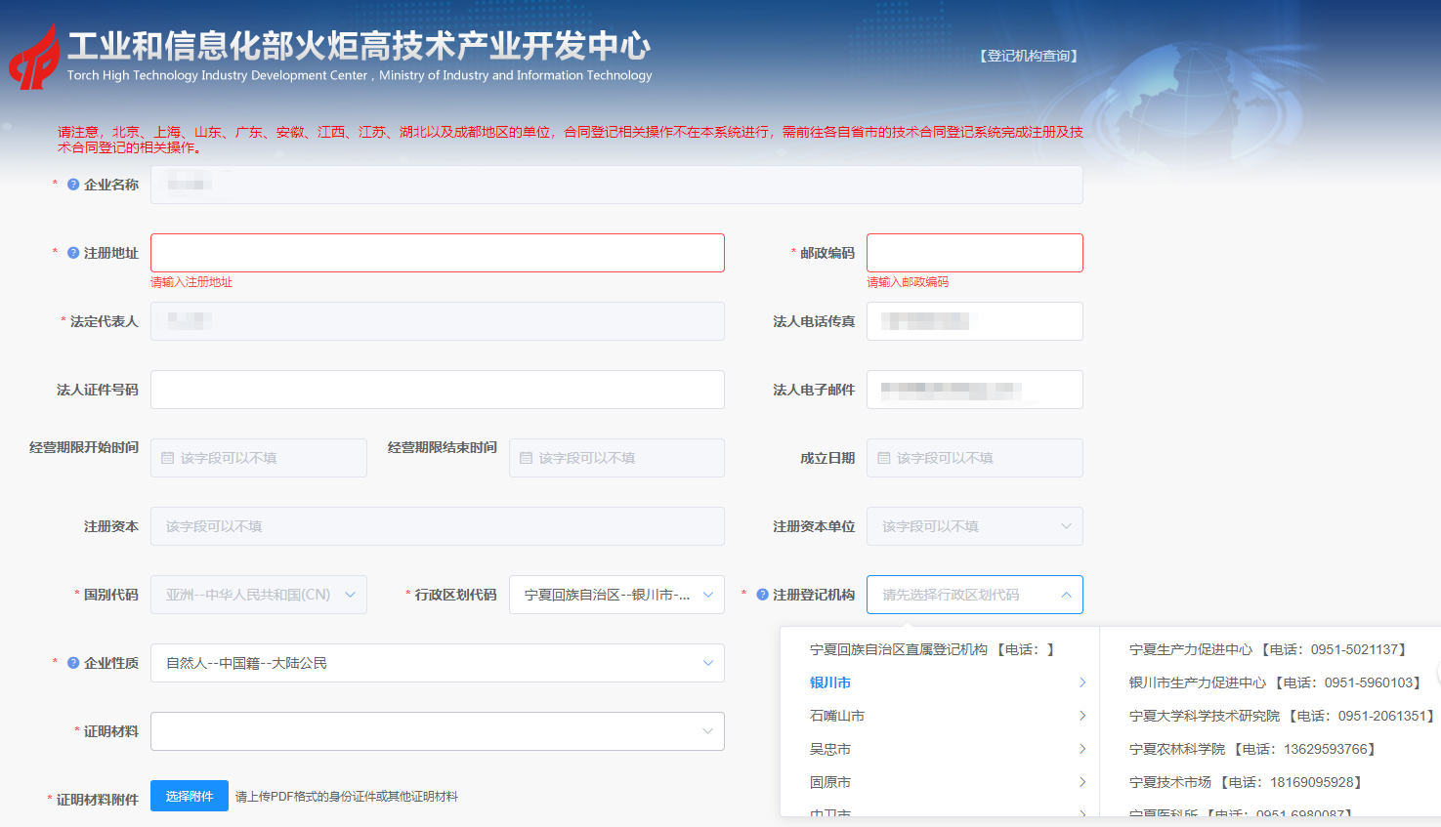Viewport: 1441px width, 827px height.
Task: Choose 宁夏生产力促进中心 registration agency
Action: click(x=1269, y=649)
